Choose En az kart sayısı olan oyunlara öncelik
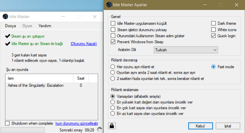The width and height of the screenshot is (245, 133). pos(113,114)
